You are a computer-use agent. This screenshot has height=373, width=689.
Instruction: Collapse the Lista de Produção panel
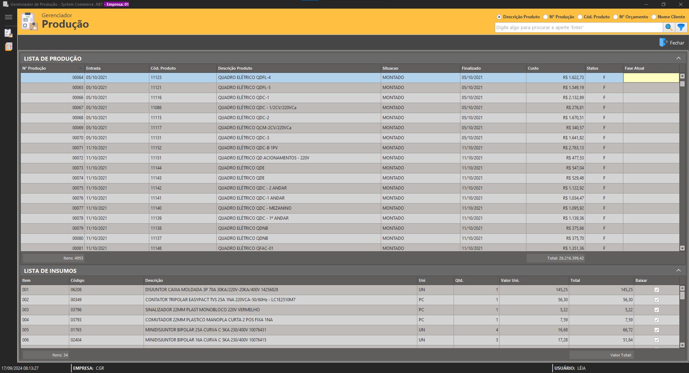(x=678, y=58)
